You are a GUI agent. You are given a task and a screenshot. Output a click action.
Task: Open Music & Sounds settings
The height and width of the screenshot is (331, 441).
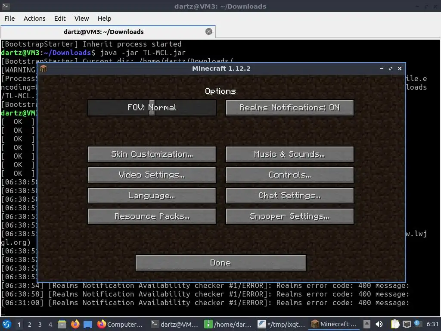coord(290,154)
